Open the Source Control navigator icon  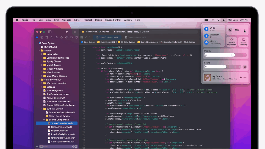click(x=42, y=37)
